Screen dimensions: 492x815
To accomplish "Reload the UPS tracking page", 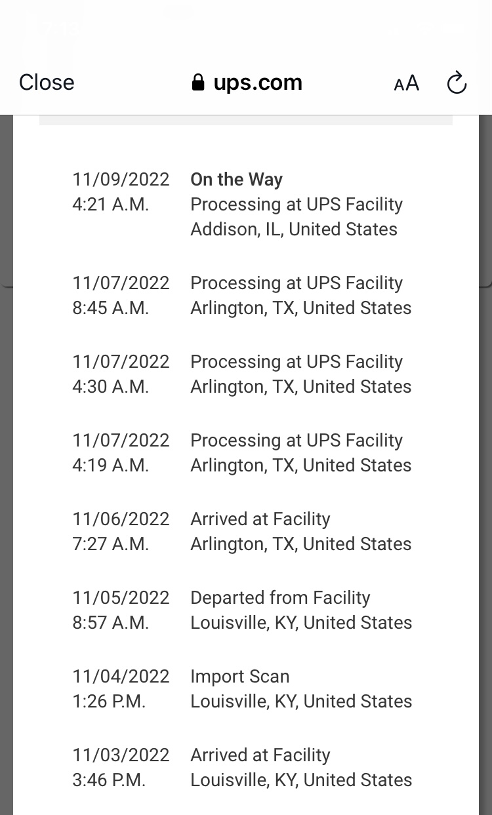I will (457, 83).
